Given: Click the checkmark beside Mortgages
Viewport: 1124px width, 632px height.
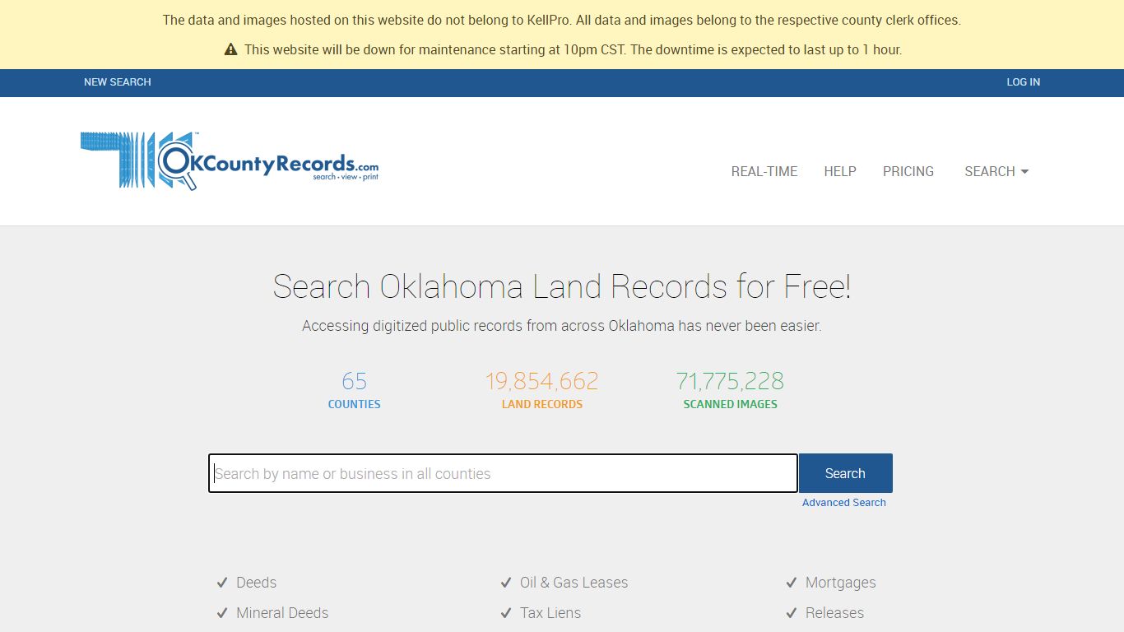Looking at the screenshot, I should tap(792, 583).
